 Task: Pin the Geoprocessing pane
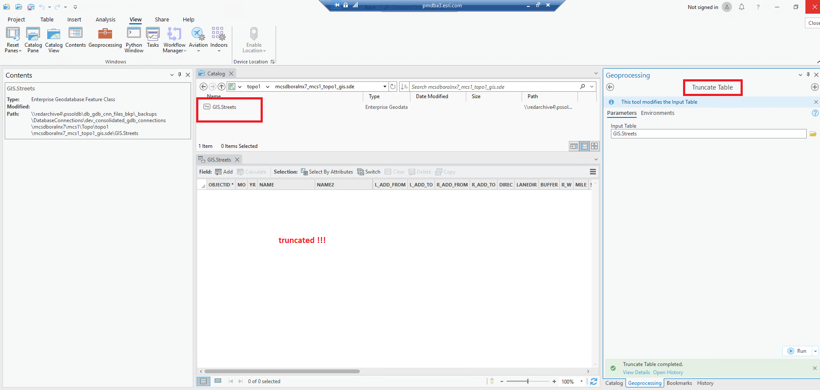tap(808, 75)
